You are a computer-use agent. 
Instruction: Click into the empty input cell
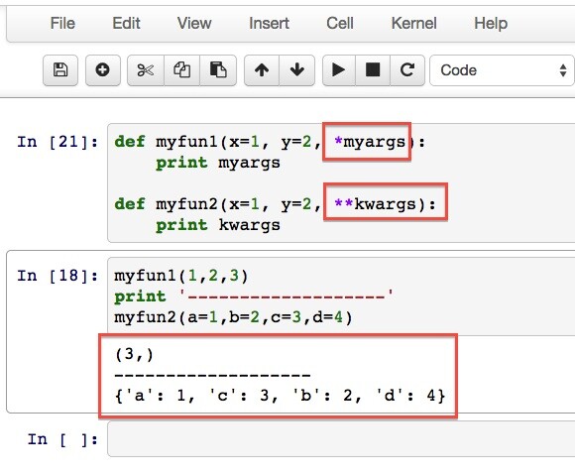341,438
